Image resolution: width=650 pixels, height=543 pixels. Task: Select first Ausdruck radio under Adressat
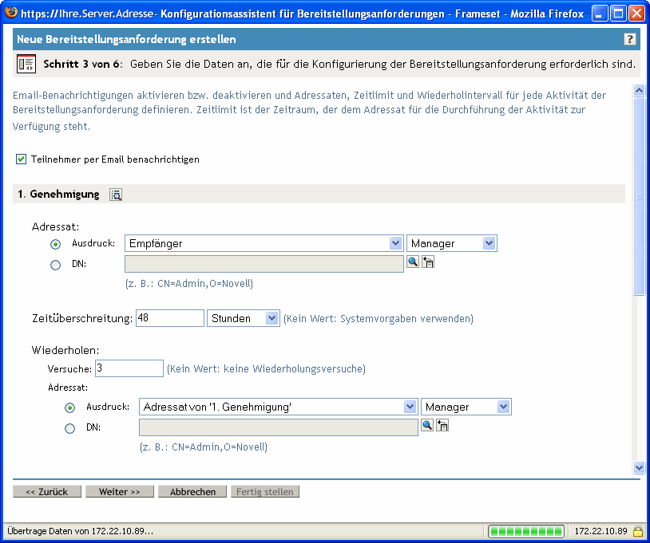pyautogui.click(x=55, y=244)
